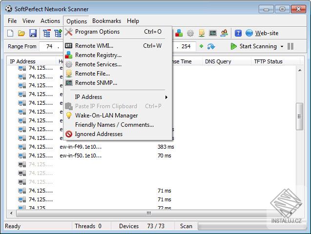Image resolution: width=311 pixels, height=234 pixels.
Task: Select Remote SNMP... menu entry
Action: (x=118, y=83)
